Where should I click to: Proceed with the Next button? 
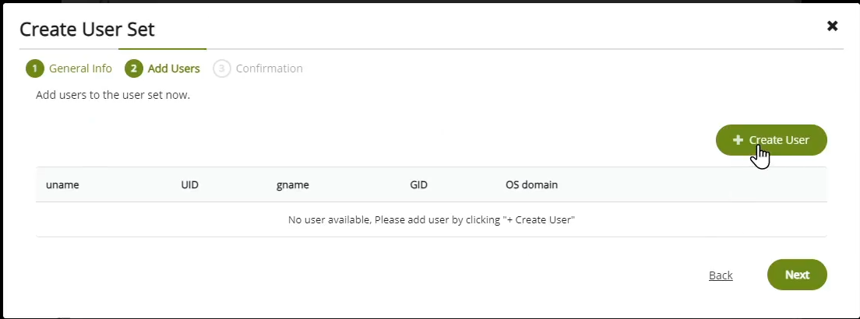797,275
